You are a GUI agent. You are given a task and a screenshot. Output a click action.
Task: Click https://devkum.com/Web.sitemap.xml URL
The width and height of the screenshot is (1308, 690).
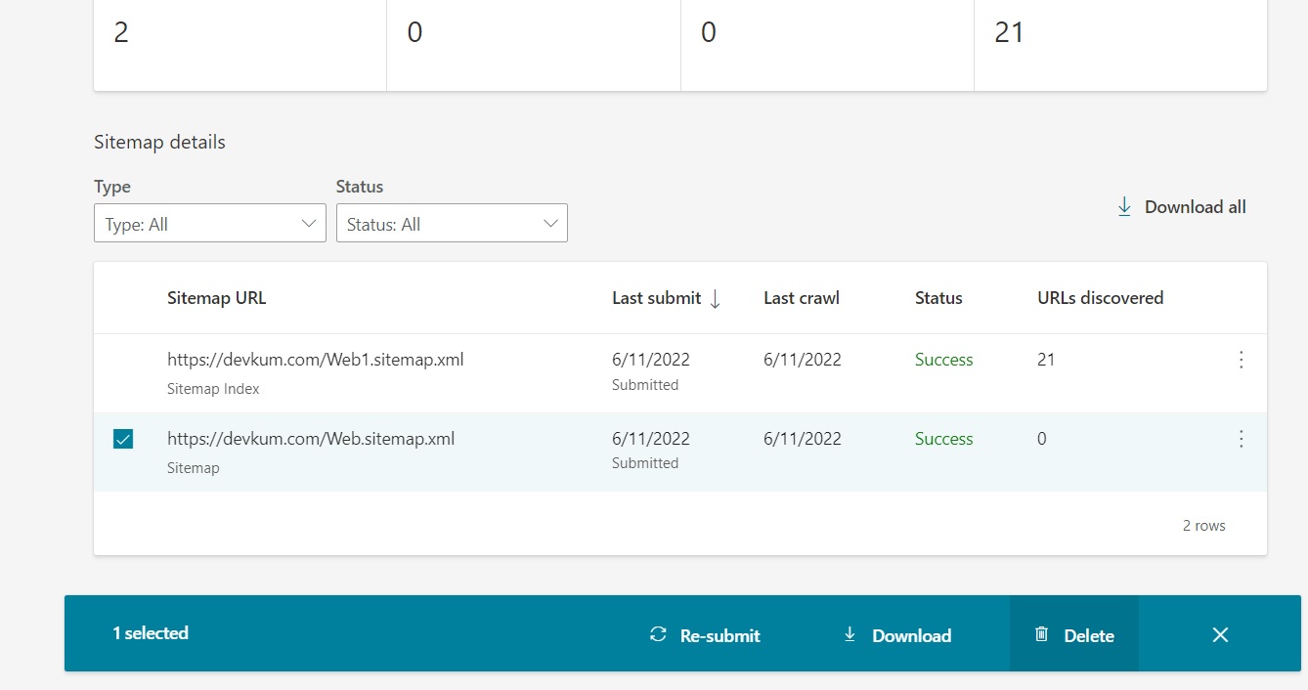tap(311, 439)
